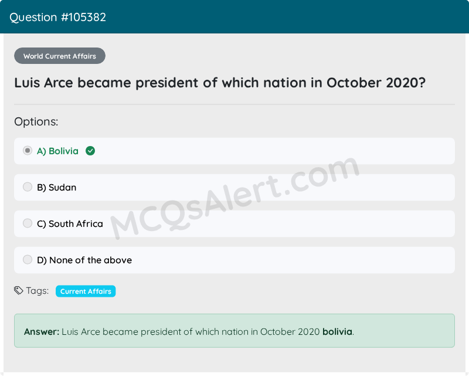The image size is (469, 390).
Task: Click the Tags: text label
Action: 37,290
